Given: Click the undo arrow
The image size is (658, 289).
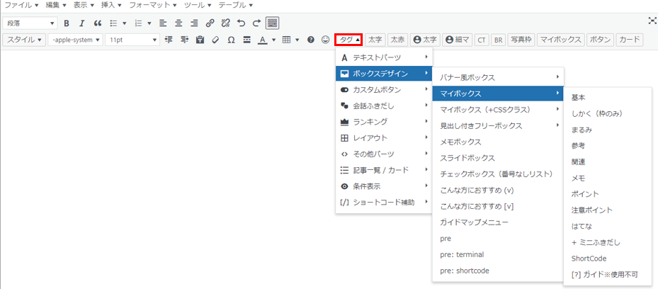Looking at the screenshot, I should click(x=241, y=23).
